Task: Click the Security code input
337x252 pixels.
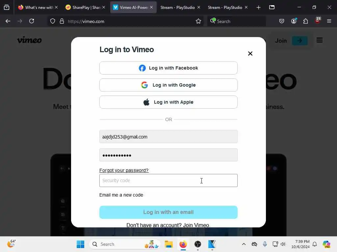Action: pyautogui.click(x=168, y=180)
